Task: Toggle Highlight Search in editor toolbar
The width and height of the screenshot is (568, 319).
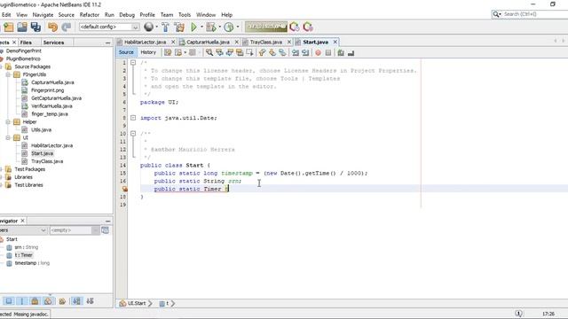Action: pos(240,53)
